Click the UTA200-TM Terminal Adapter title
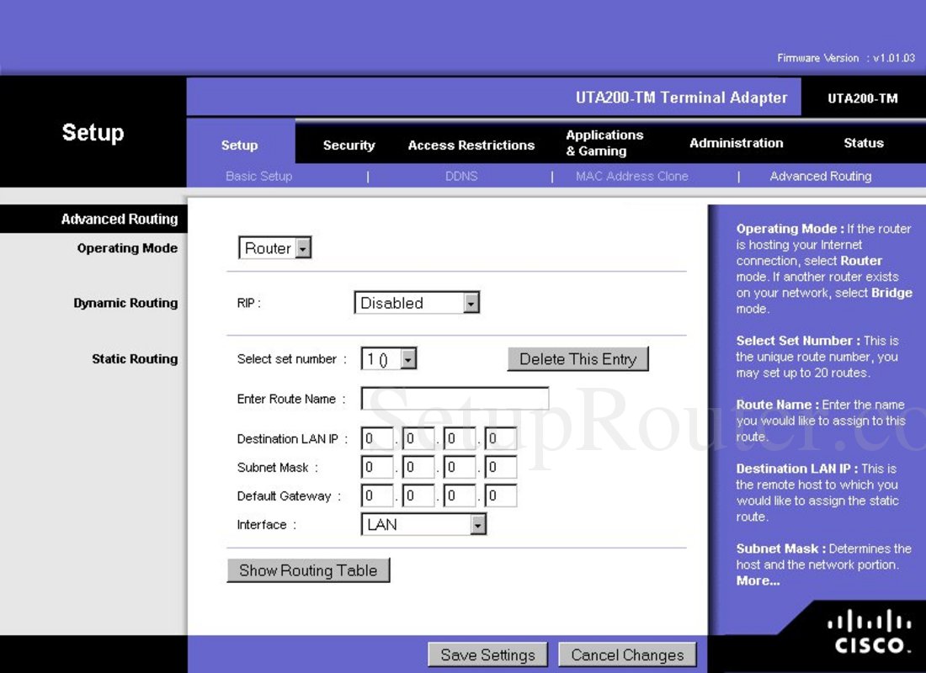This screenshot has height=673, width=926. 682,98
